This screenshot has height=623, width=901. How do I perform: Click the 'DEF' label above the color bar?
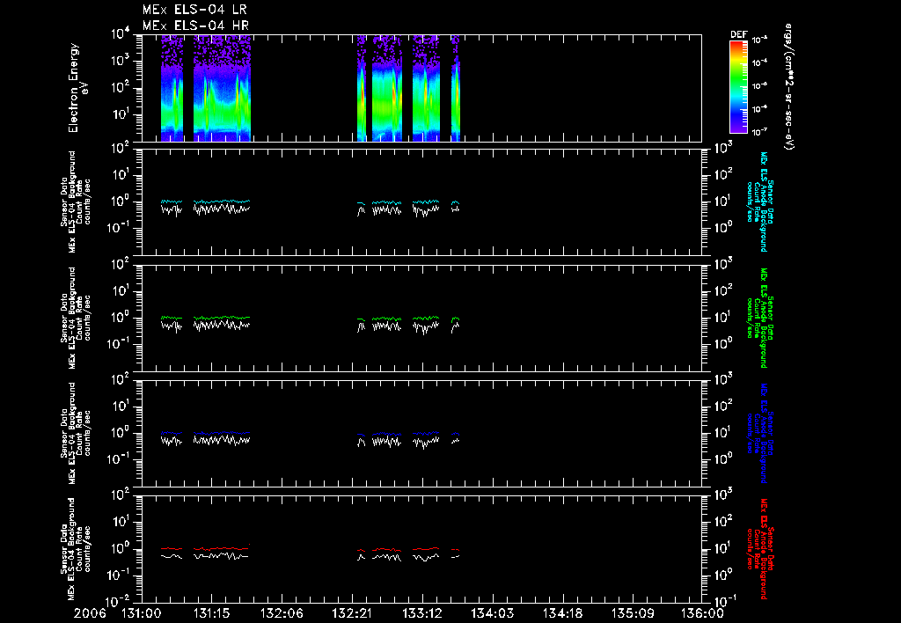click(738, 34)
